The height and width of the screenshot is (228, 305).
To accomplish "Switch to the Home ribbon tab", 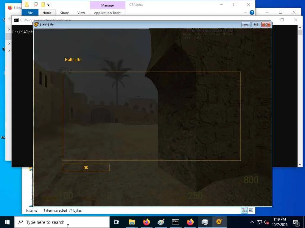I will pyautogui.click(x=47, y=12).
